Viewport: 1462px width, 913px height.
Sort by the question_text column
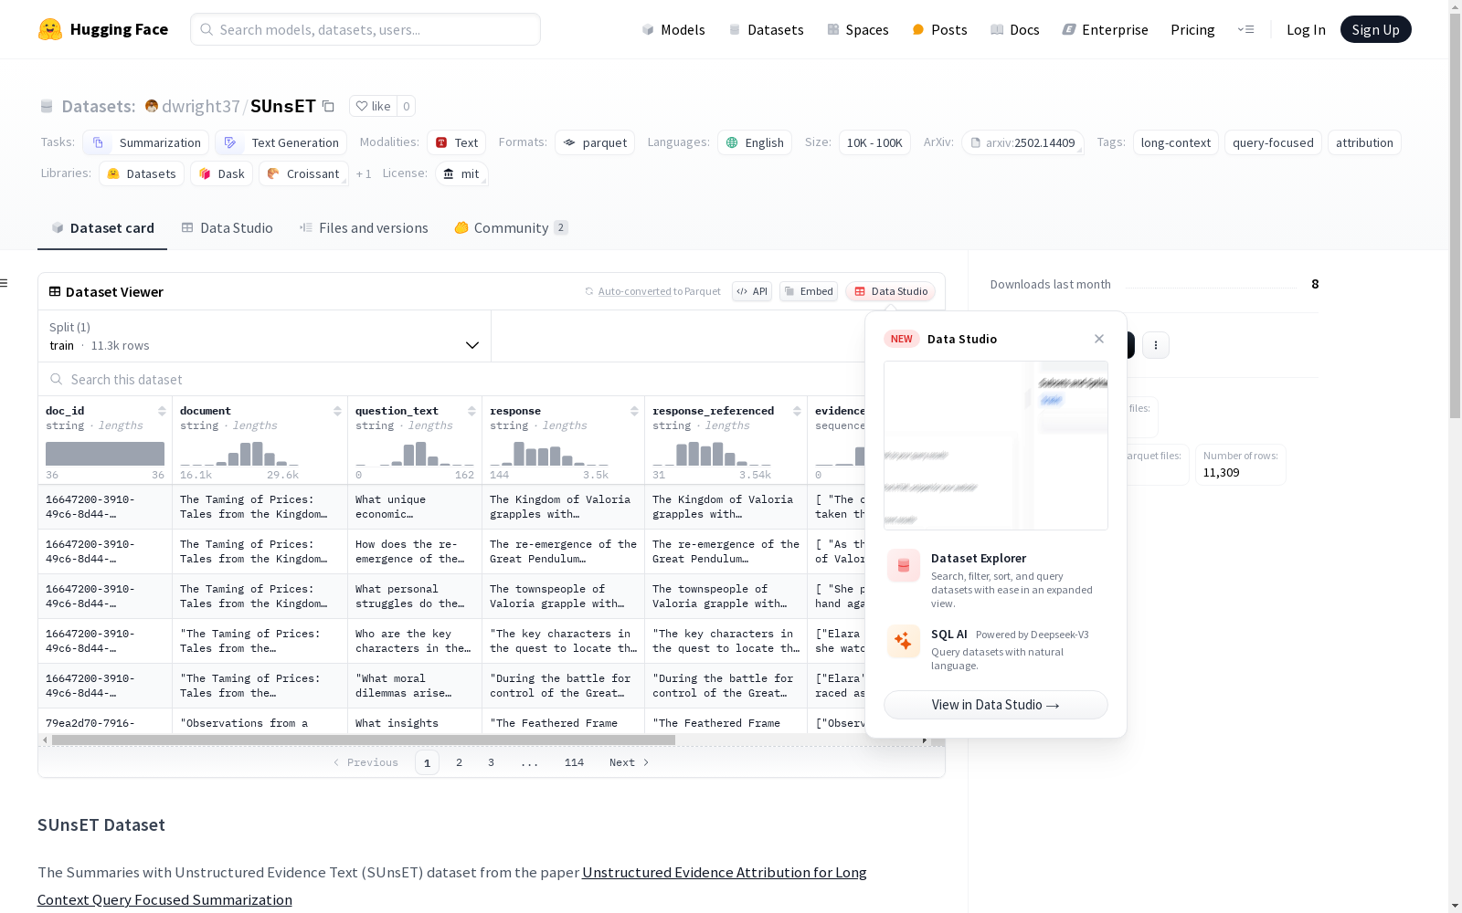[471, 411]
